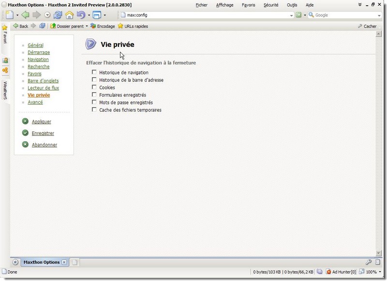Open Barre d'onglets settings

[43, 81]
